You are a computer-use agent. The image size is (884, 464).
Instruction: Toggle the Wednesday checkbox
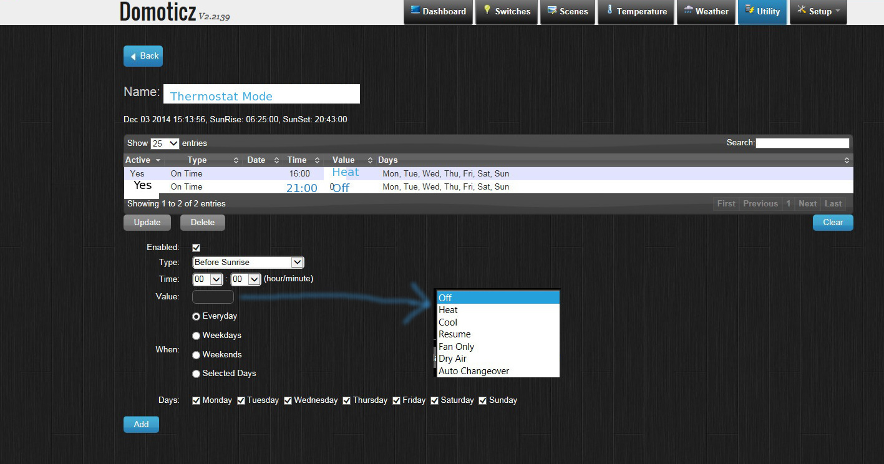pos(288,400)
